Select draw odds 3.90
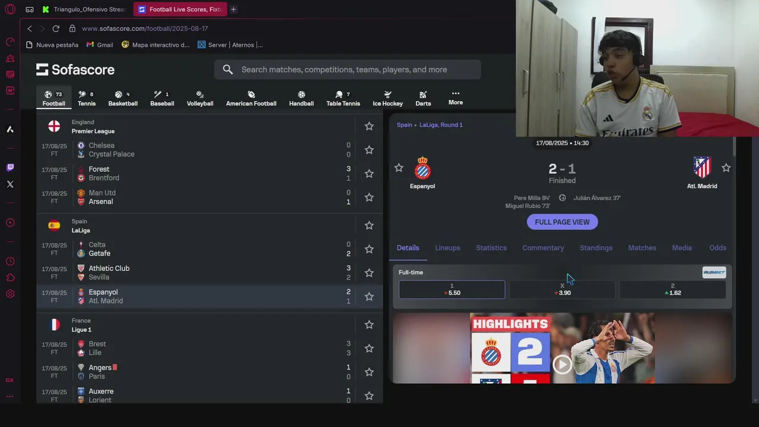This screenshot has height=427, width=759. coord(562,289)
